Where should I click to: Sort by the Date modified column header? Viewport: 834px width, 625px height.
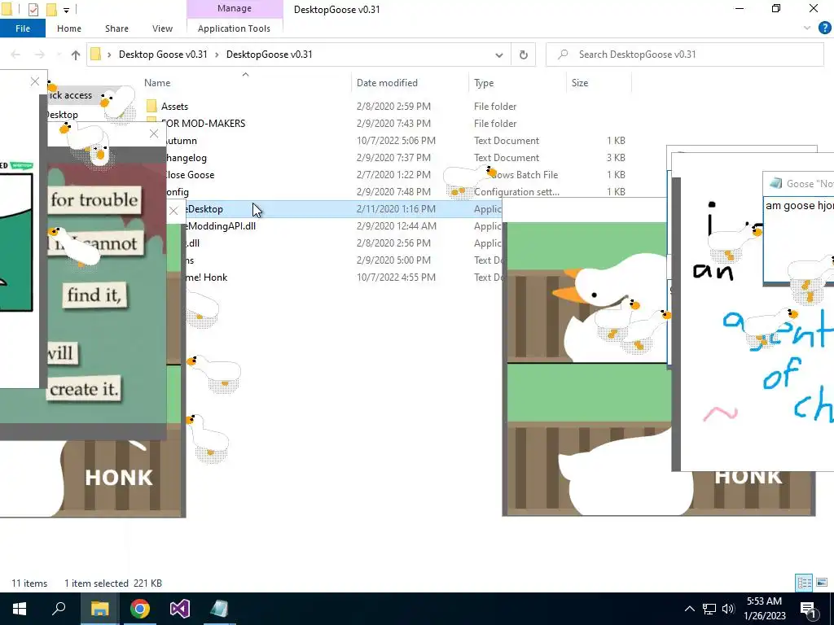[387, 83]
